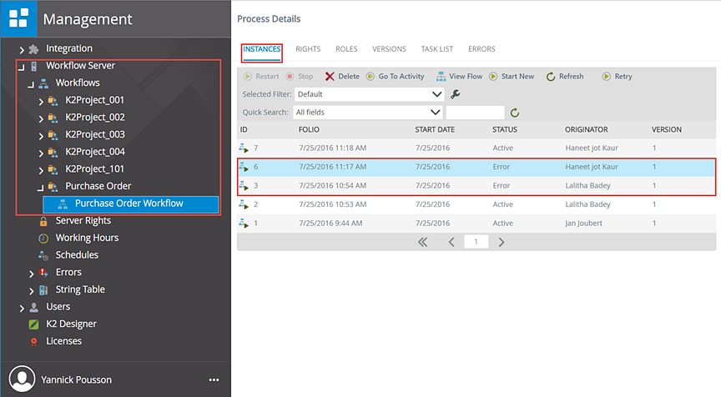Image resolution: width=721 pixels, height=397 pixels.
Task: Collapse the Workflows node
Action: (x=30, y=84)
